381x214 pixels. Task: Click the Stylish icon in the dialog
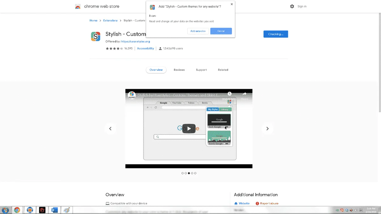(152, 7)
